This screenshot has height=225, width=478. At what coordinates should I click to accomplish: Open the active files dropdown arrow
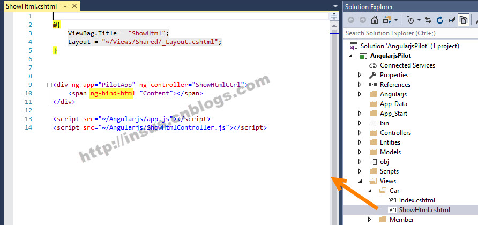pos(335,6)
